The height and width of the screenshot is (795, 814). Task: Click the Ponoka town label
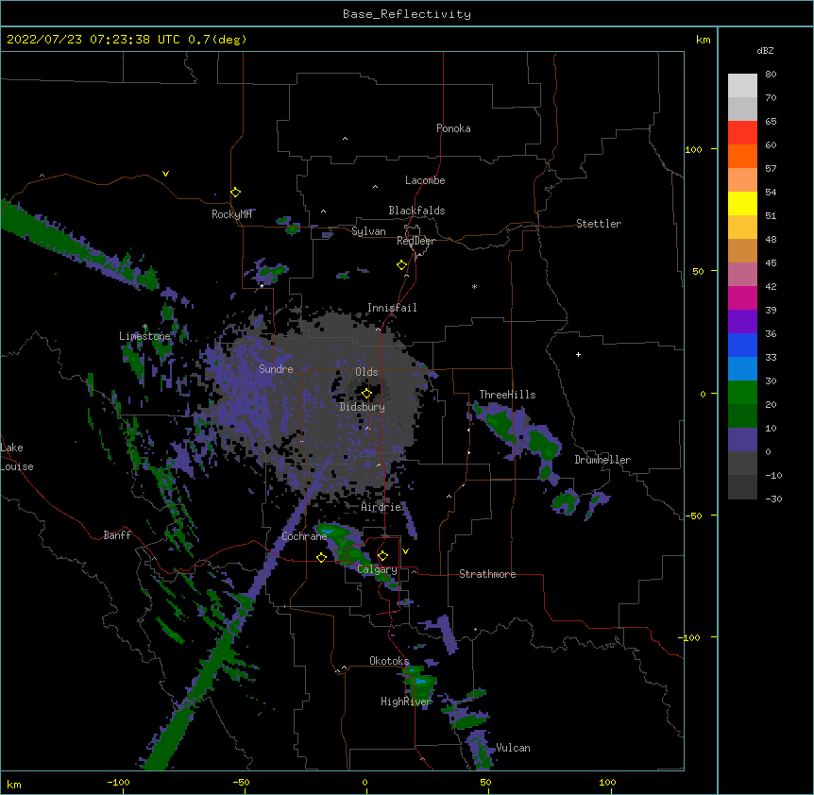point(453,128)
